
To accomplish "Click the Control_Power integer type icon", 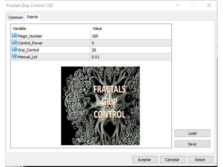I will (x=14, y=43).
